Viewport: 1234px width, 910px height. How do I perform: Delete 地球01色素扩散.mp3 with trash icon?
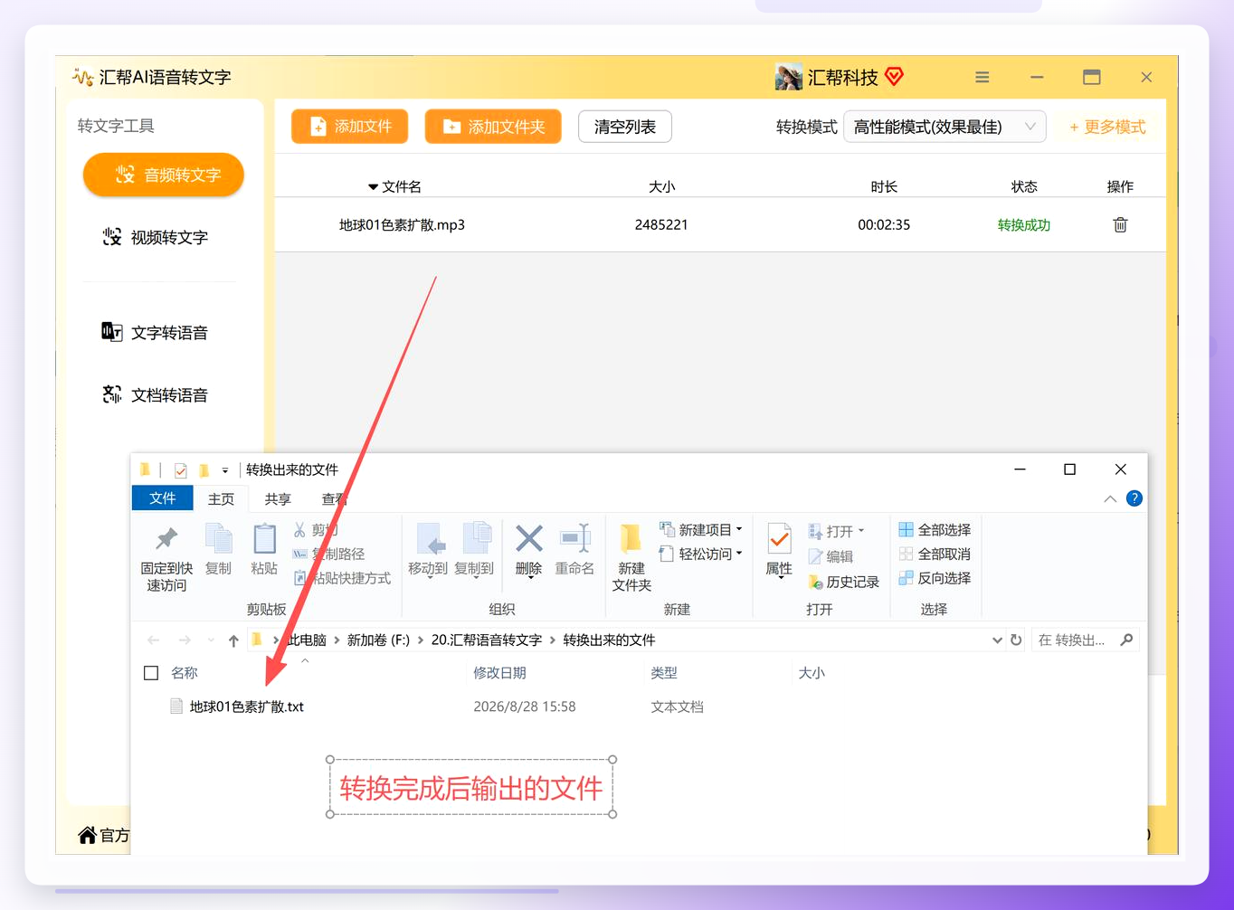(1120, 224)
